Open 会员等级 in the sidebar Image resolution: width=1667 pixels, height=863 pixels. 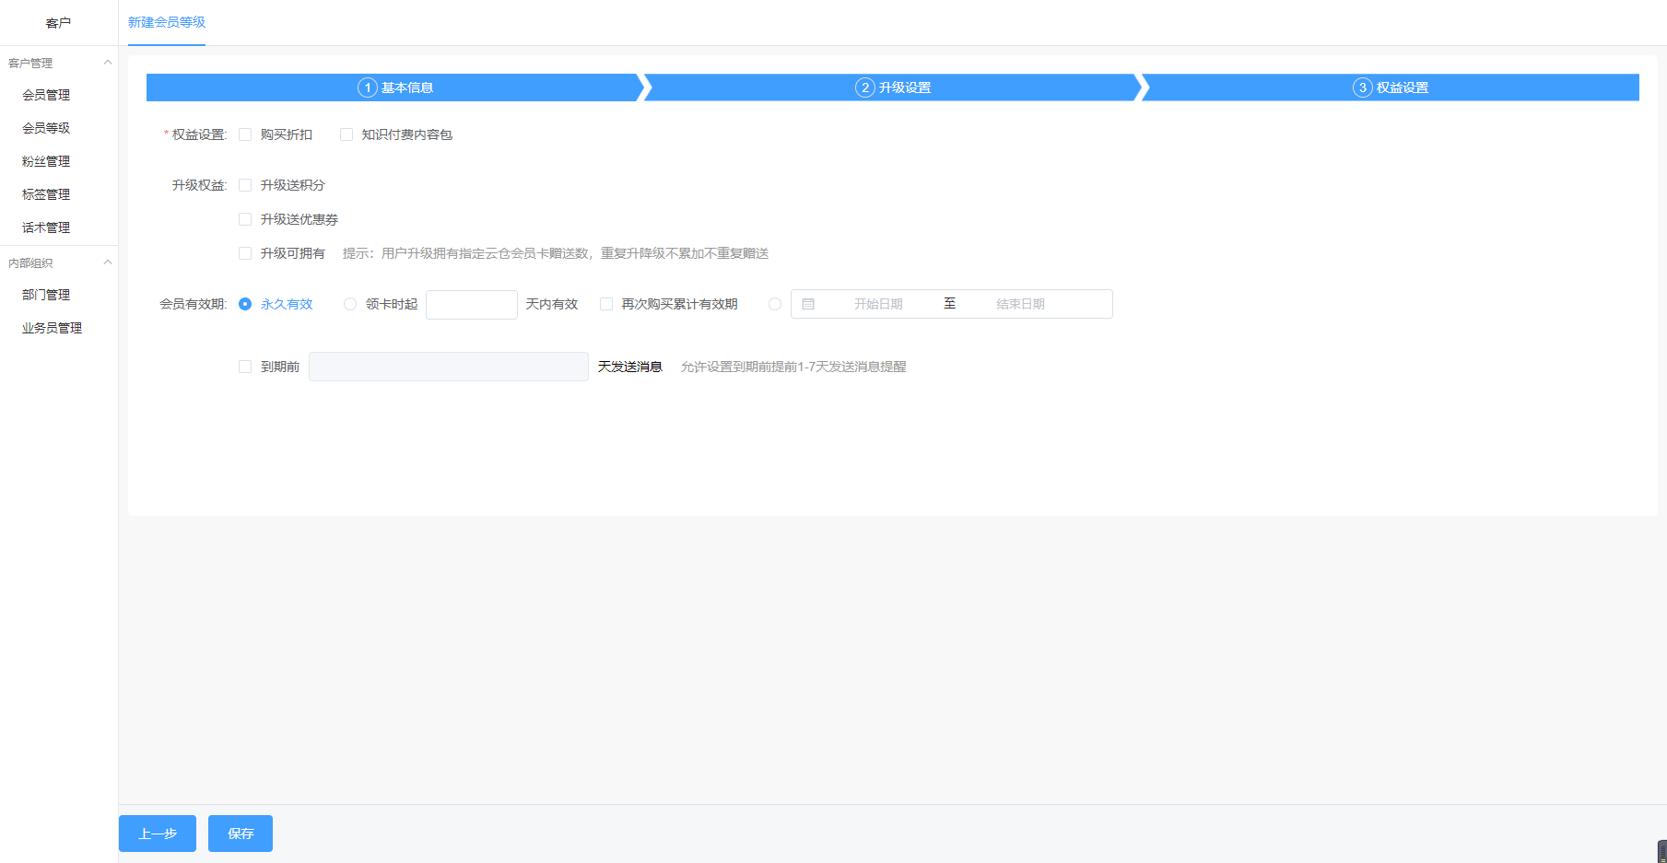click(46, 128)
